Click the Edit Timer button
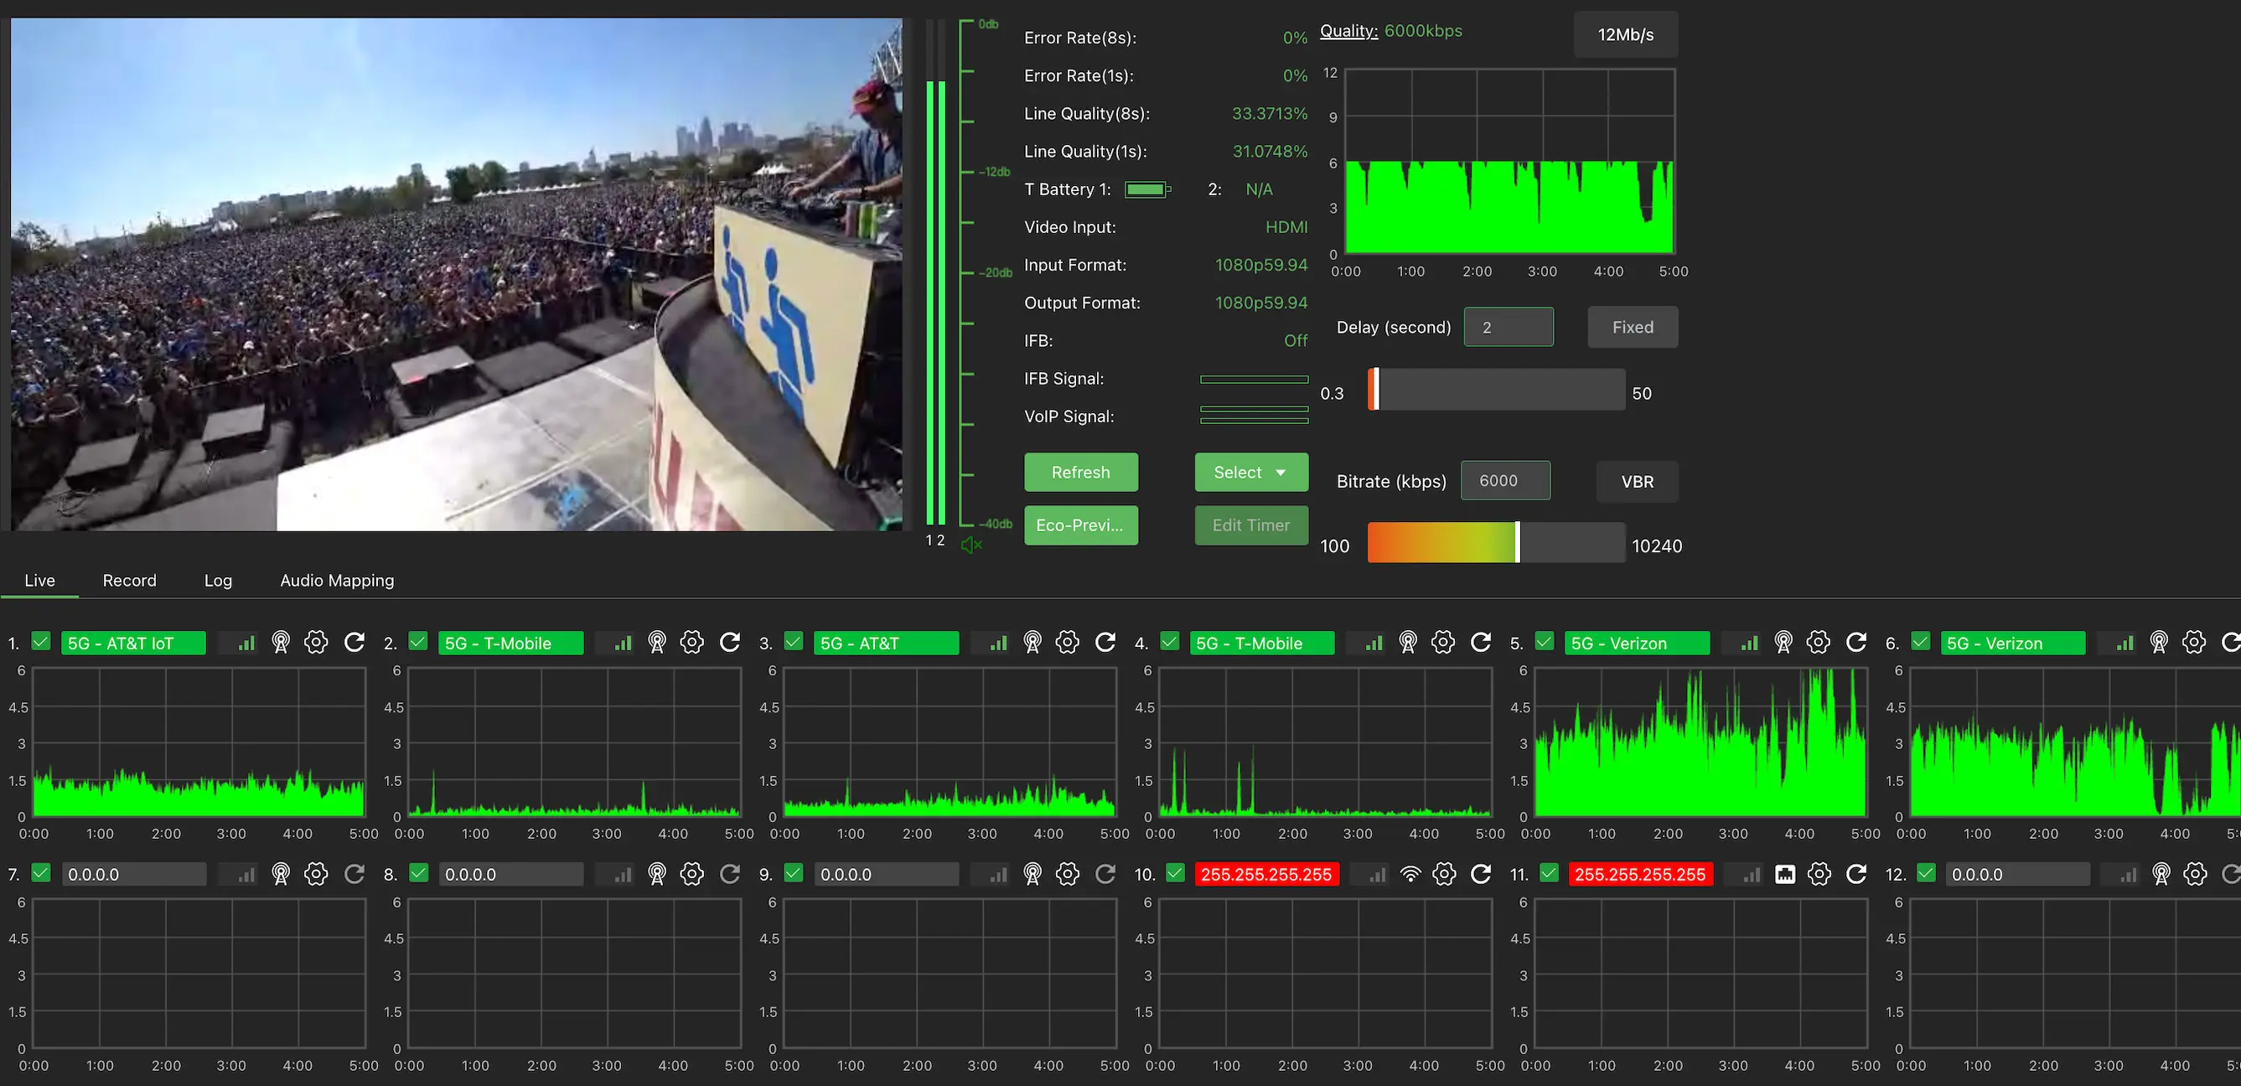 click(1251, 525)
